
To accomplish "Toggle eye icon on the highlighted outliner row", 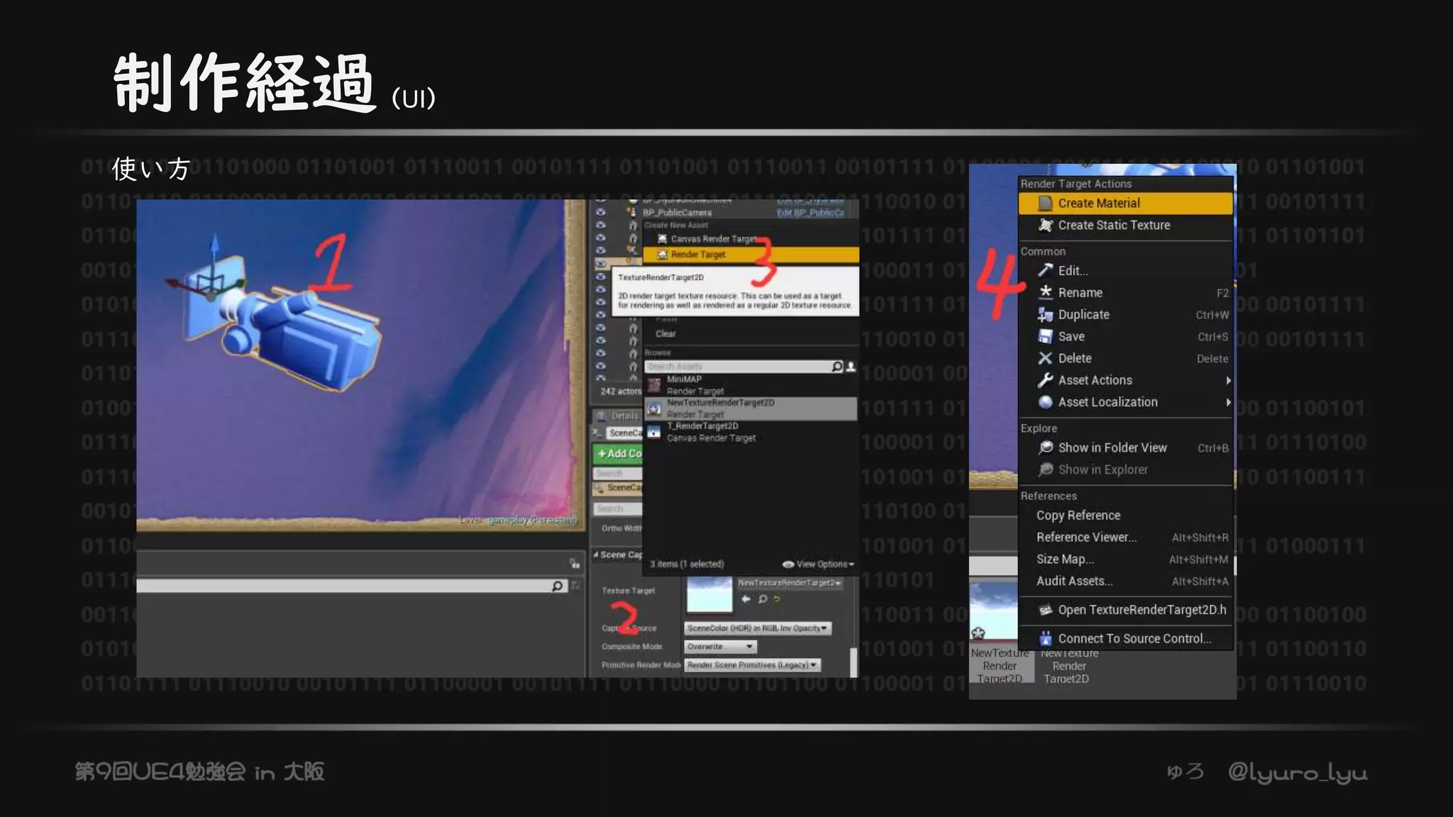I will 601,264.
